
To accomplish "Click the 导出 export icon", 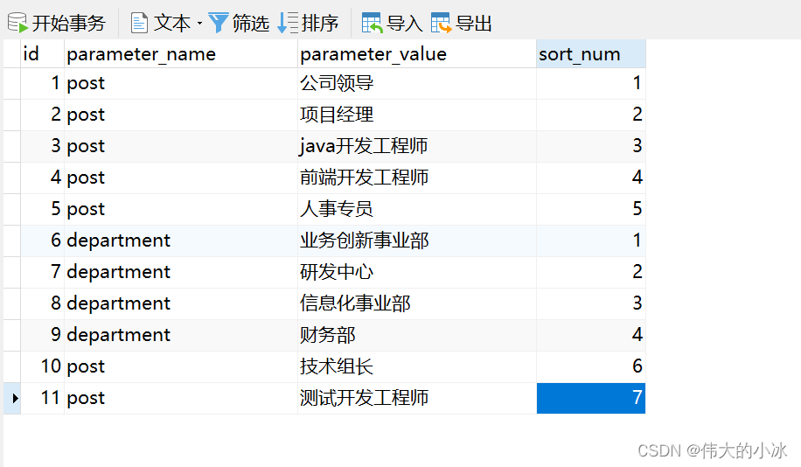I will (441, 23).
